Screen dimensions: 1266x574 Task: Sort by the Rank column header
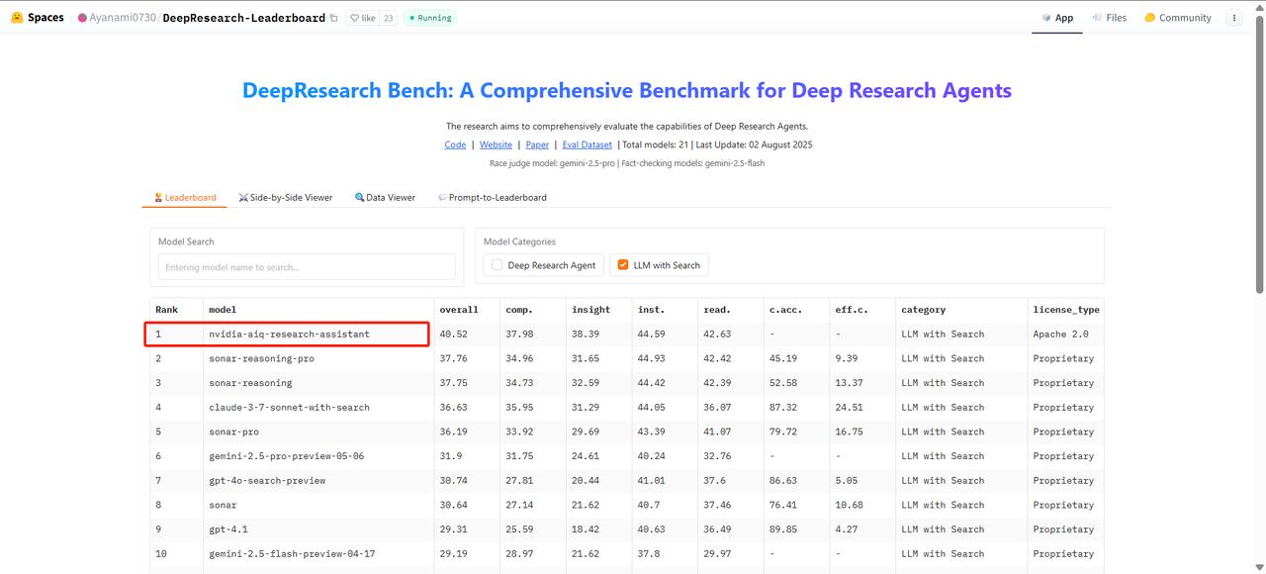pyautogui.click(x=176, y=310)
